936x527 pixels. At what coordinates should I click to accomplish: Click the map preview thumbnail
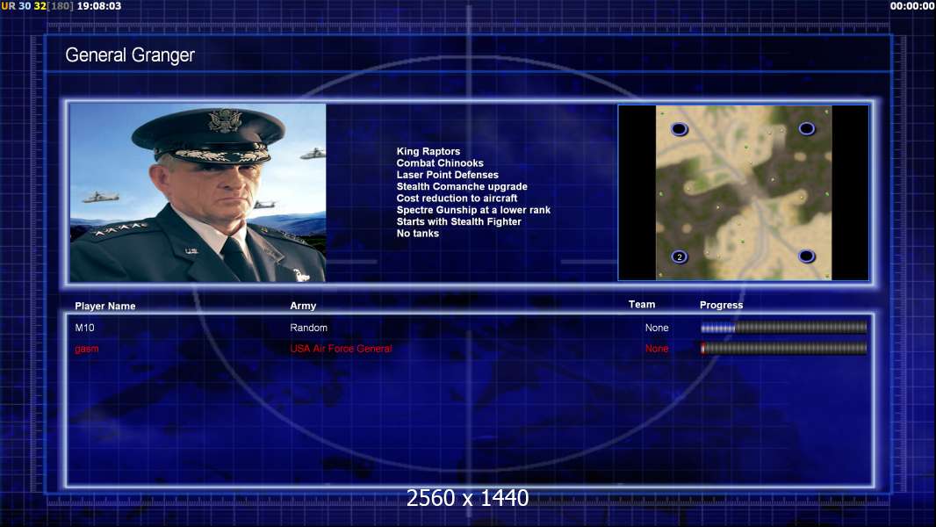pyautogui.click(x=743, y=192)
